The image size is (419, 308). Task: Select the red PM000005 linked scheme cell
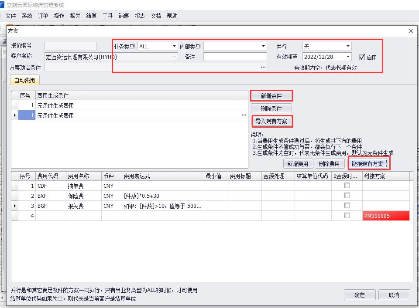click(x=386, y=216)
